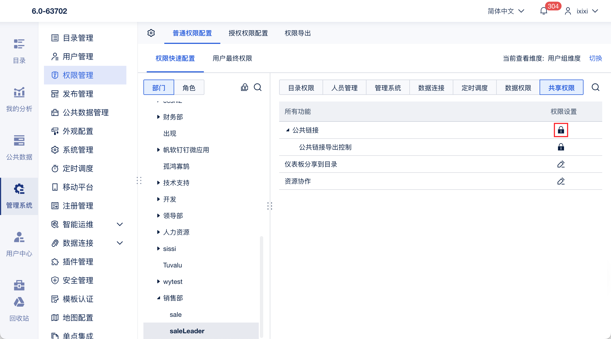Screen dimensions: 611x339
Task: Expand the 财务部 department node
Action: (158, 117)
